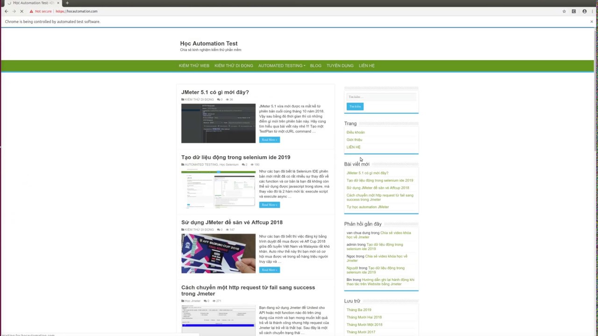
Task: Open the JMeter 5.1 post thumbnail image
Action: [x=218, y=123]
